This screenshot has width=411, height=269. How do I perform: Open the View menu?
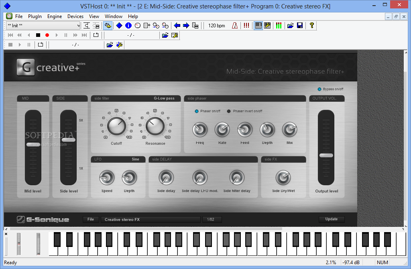click(x=94, y=16)
